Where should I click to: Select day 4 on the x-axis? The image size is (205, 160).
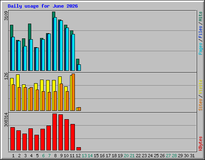coord(31,156)
